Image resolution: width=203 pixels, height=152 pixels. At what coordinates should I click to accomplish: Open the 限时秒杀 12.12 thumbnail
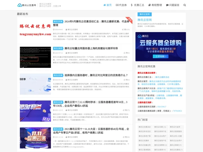pos(35,111)
